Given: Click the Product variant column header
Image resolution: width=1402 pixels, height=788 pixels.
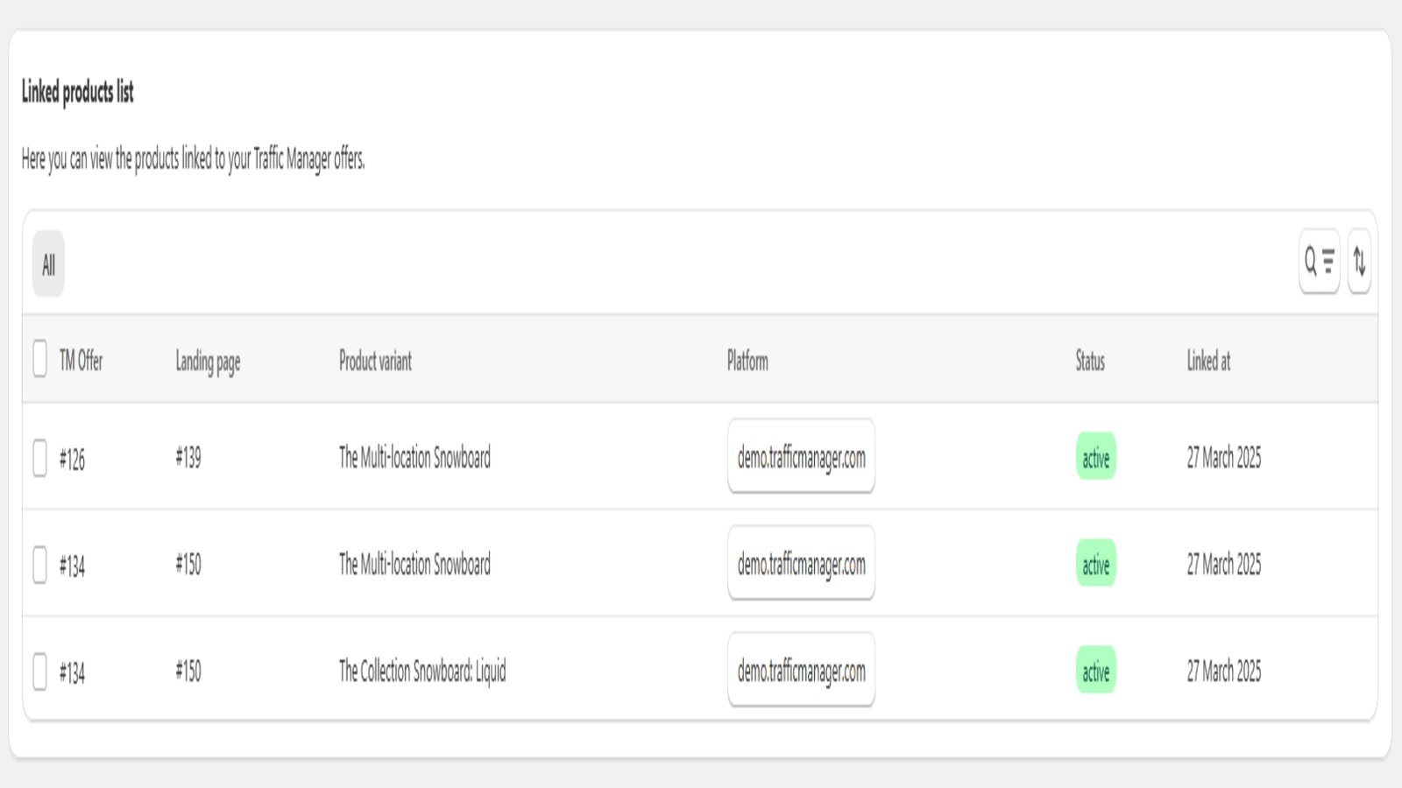Looking at the screenshot, I should [375, 360].
